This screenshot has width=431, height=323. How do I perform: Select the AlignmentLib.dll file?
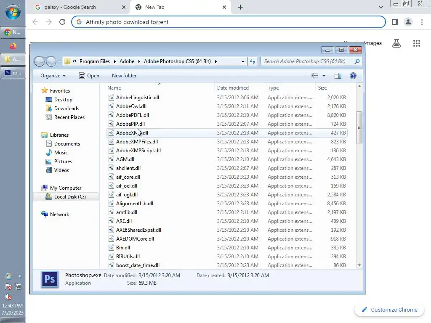[x=227, y=204]
